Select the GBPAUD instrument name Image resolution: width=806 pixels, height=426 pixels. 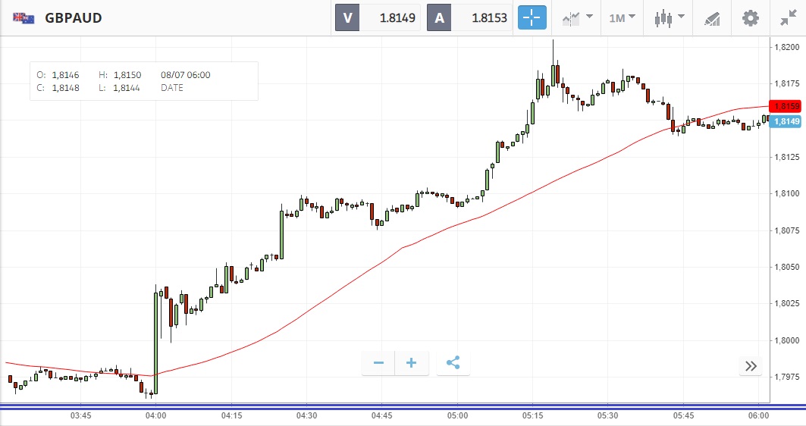point(74,17)
